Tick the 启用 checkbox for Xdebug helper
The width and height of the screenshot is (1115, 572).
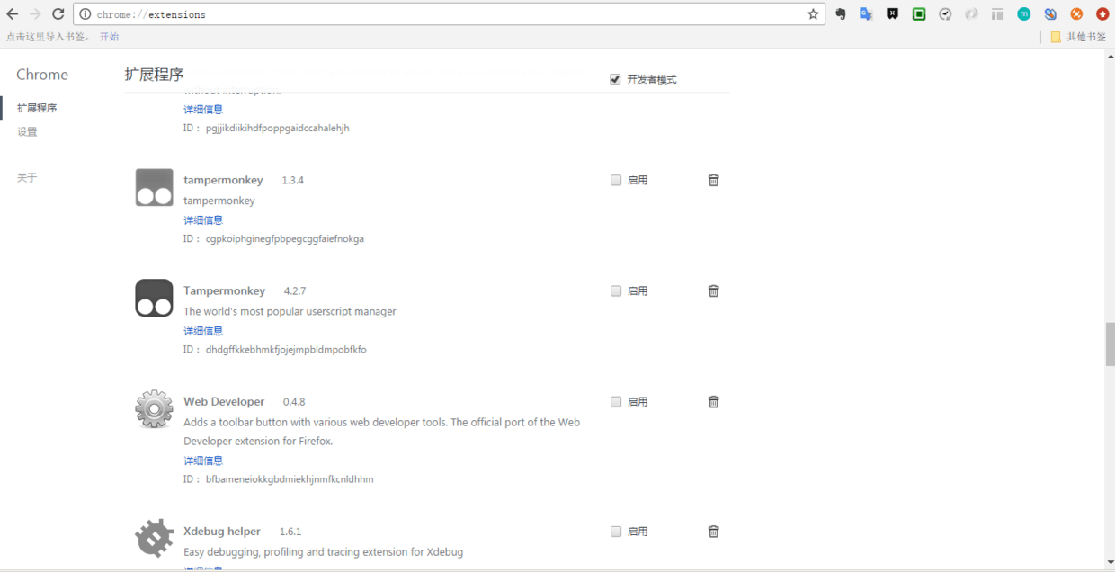[x=616, y=532]
